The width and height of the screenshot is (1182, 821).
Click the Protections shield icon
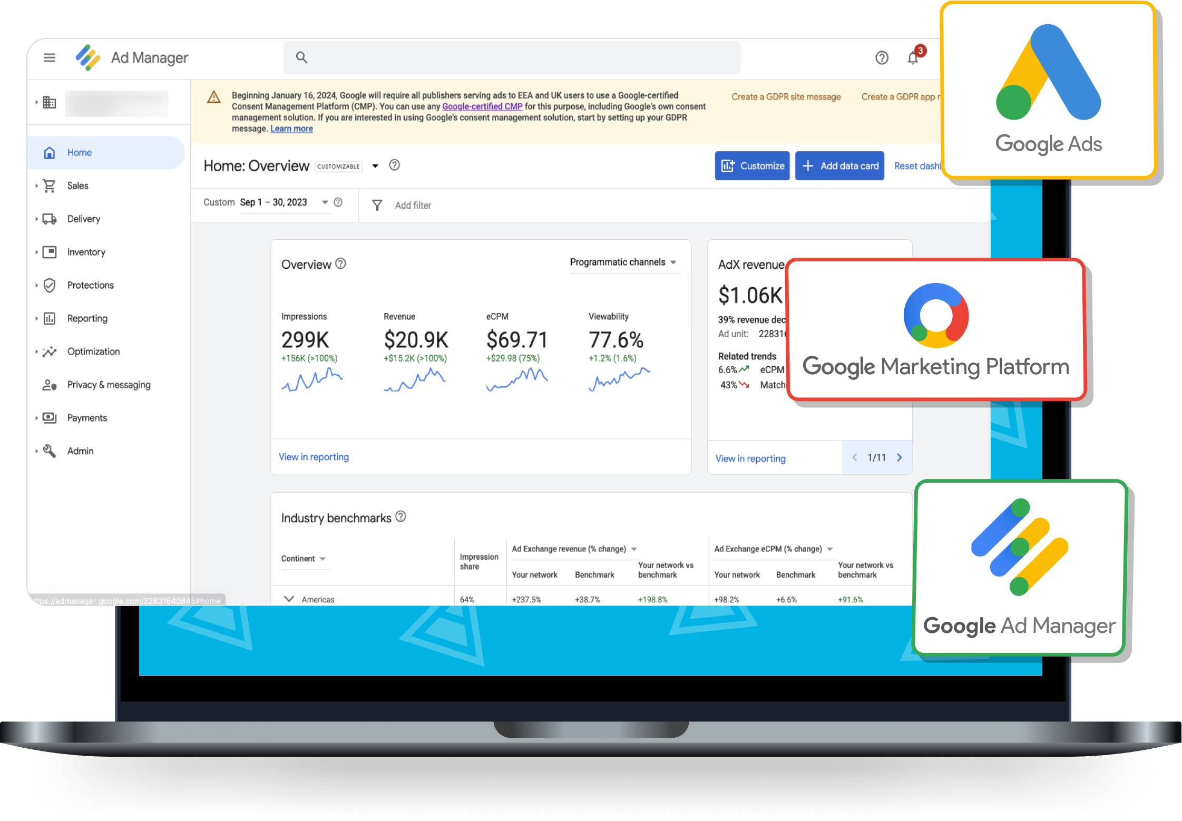[x=49, y=285]
